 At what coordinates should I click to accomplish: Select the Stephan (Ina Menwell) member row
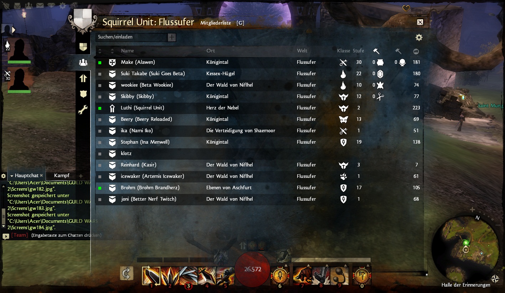click(x=260, y=142)
